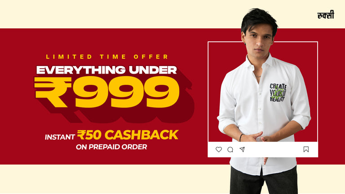This screenshot has height=194, width=345.
Task: Click the white post frame action bar
Action: pyautogui.click(x=263, y=150)
